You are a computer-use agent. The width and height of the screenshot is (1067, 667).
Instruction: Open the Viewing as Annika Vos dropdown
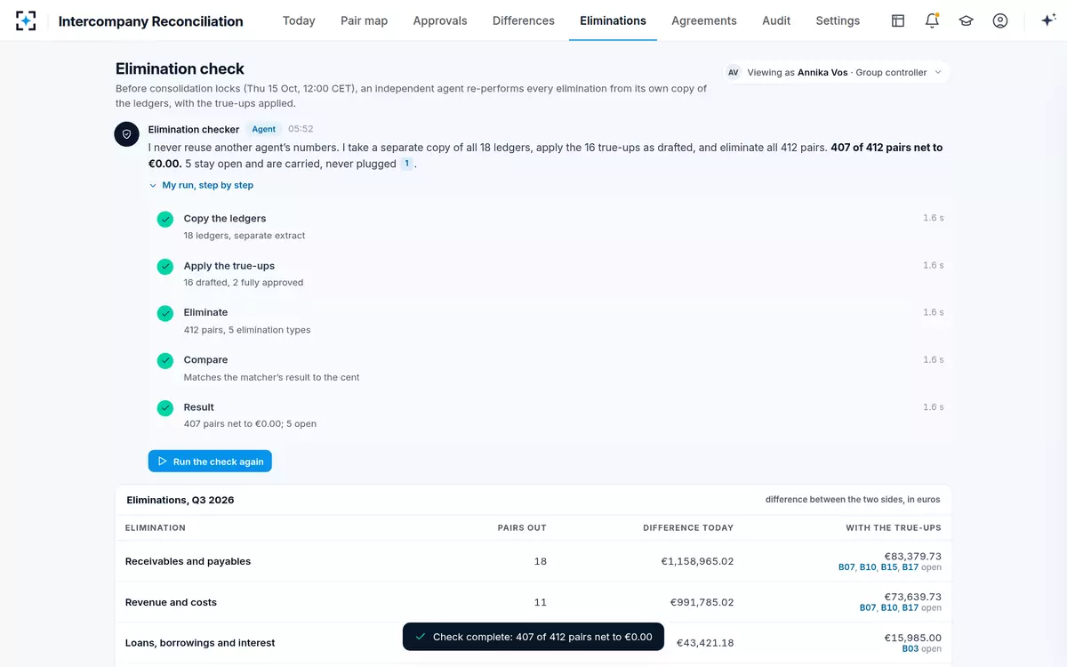pos(836,73)
